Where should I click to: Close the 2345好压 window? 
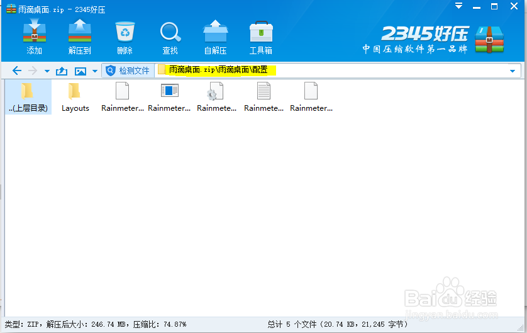pyautogui.click(x=514, y=6)
